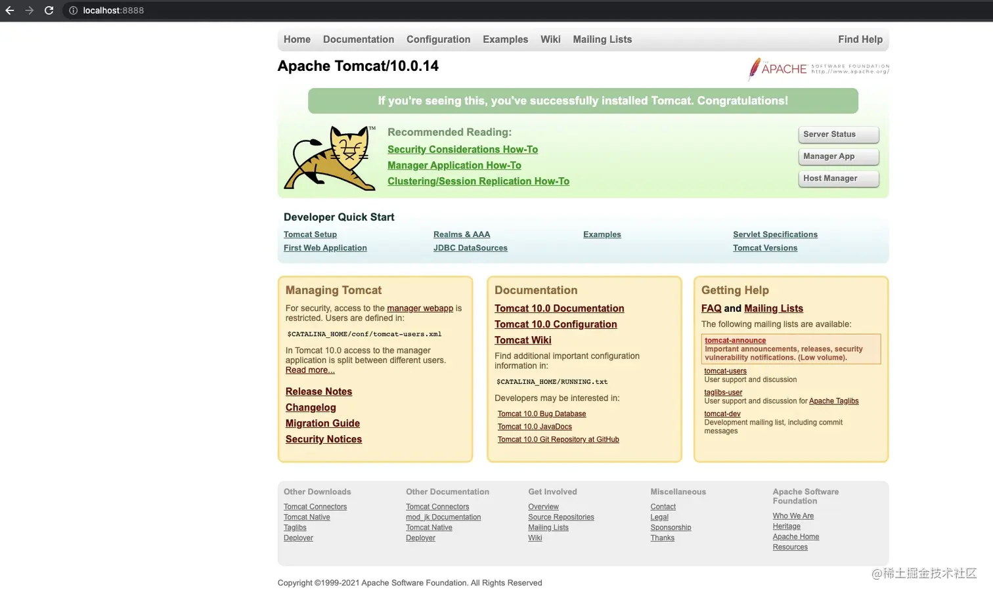993x596 pixels.
Task: Open the Servlet Specifications link
Action: coord(775,234)
